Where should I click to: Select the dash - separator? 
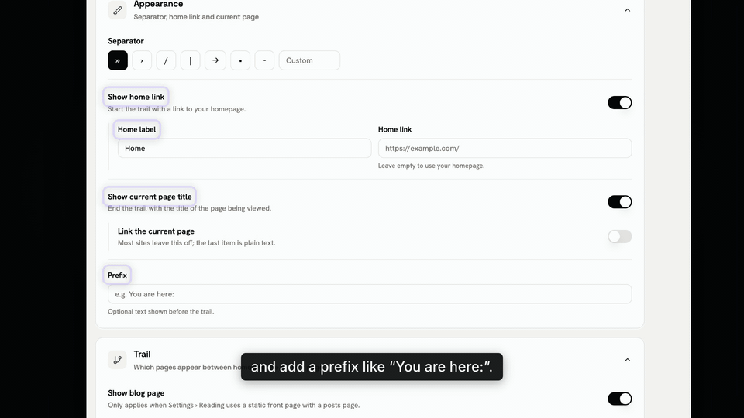tap(264, 60)
